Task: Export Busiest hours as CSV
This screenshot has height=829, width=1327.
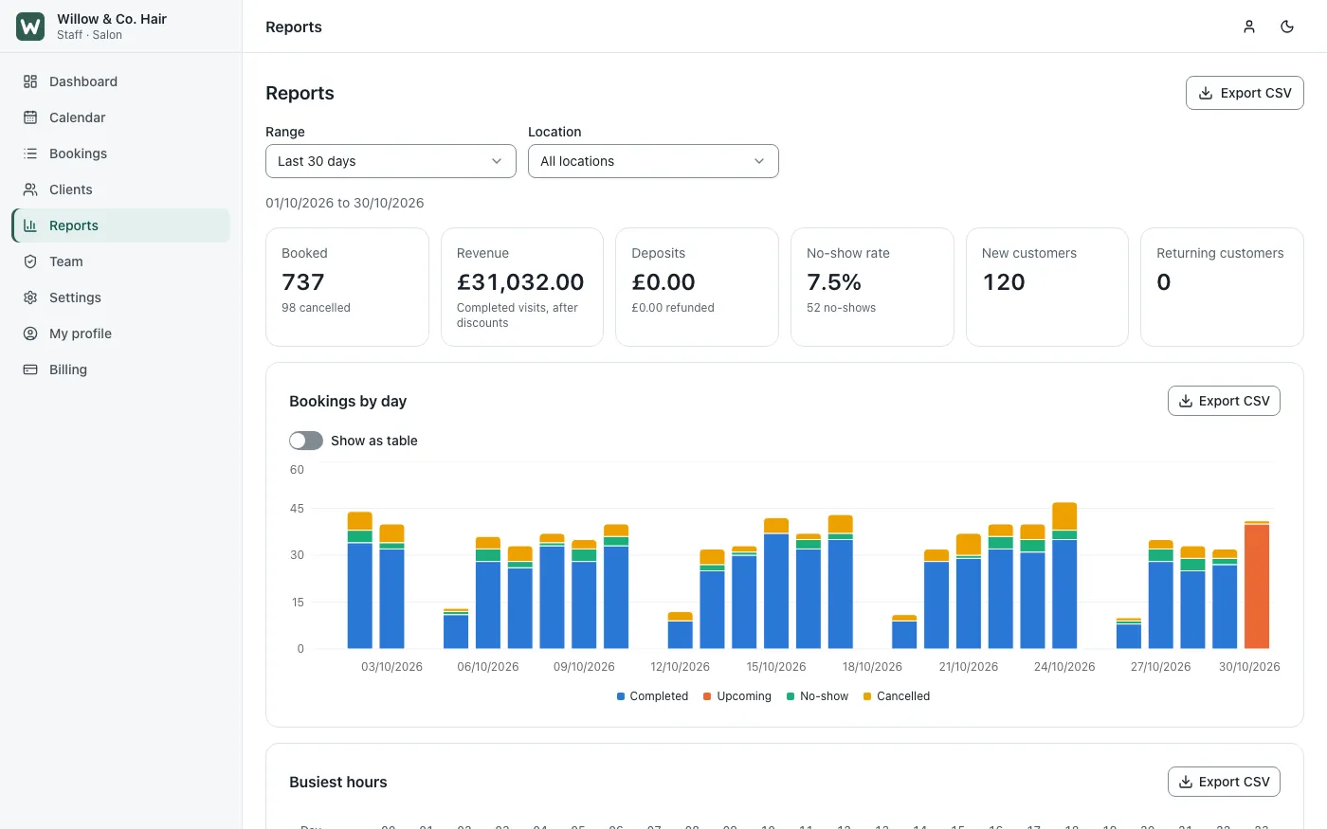Action: (x=1224, y=782)
